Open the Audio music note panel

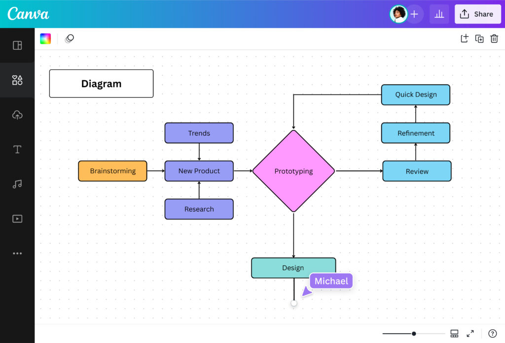coord(17,184)
